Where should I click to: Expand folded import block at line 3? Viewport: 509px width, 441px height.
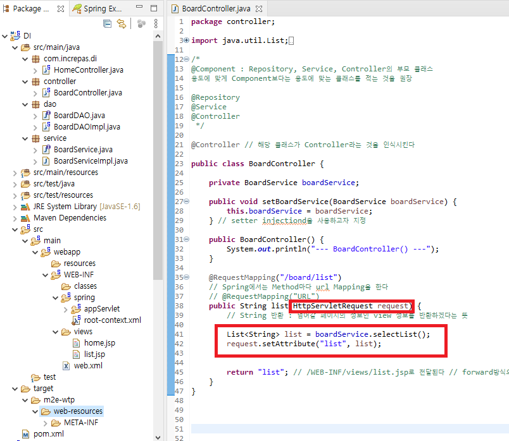pyautogui.click(x=186, y=40)
